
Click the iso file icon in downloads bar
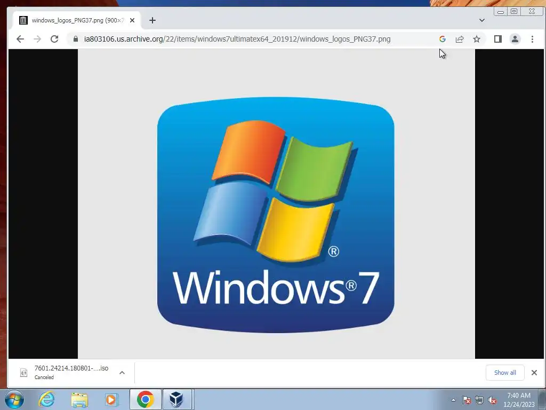point(23,373)
